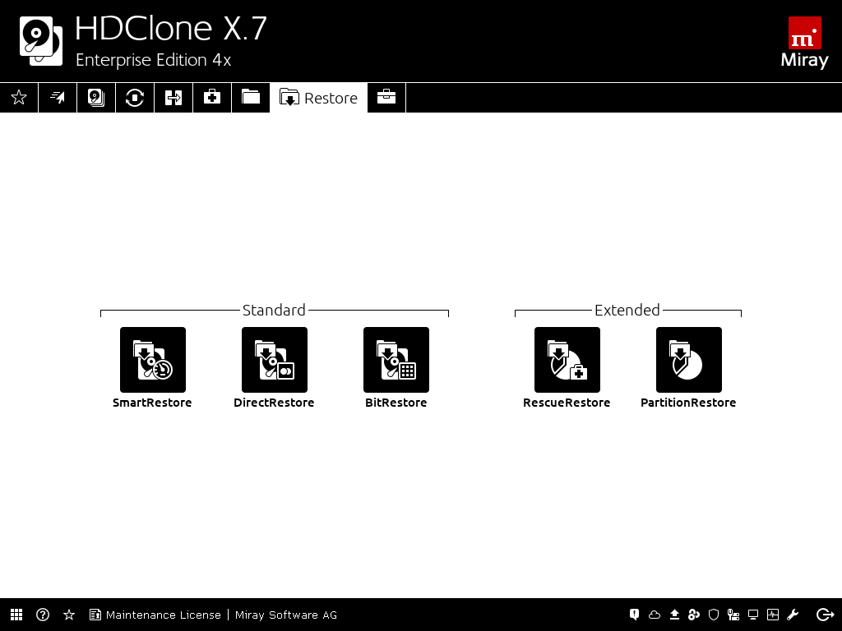Start RescueRestore from Extended group
This screenshot has width=842, height=631.
(567, 360)
